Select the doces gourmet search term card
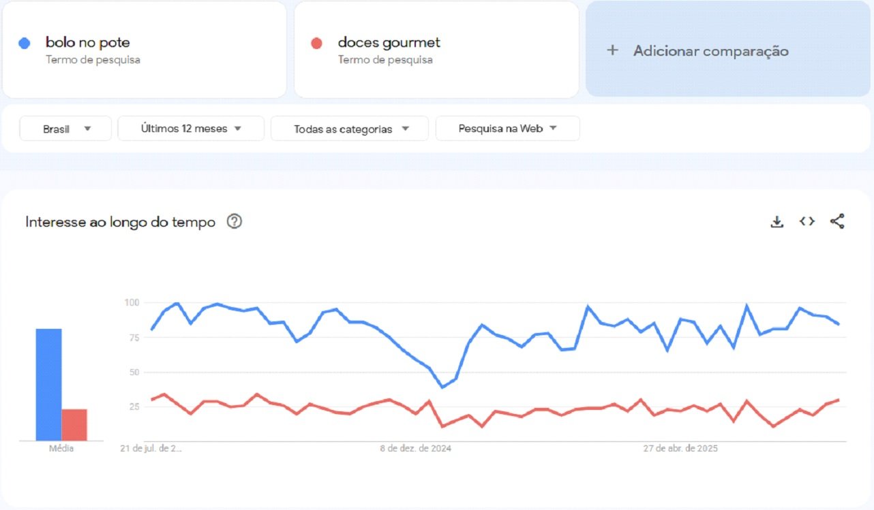Screen dimensions: 874x510 [x=436, y=49]
